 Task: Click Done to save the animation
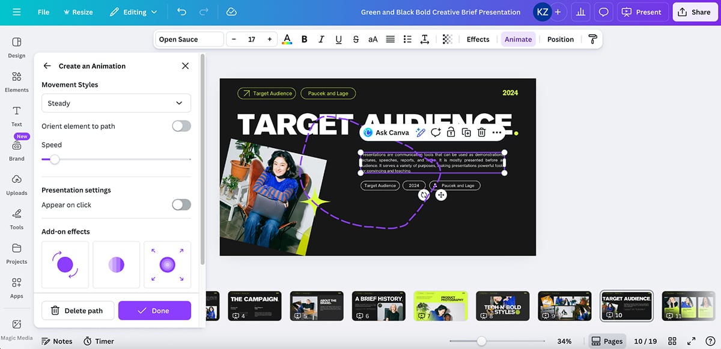coord(154,310)
